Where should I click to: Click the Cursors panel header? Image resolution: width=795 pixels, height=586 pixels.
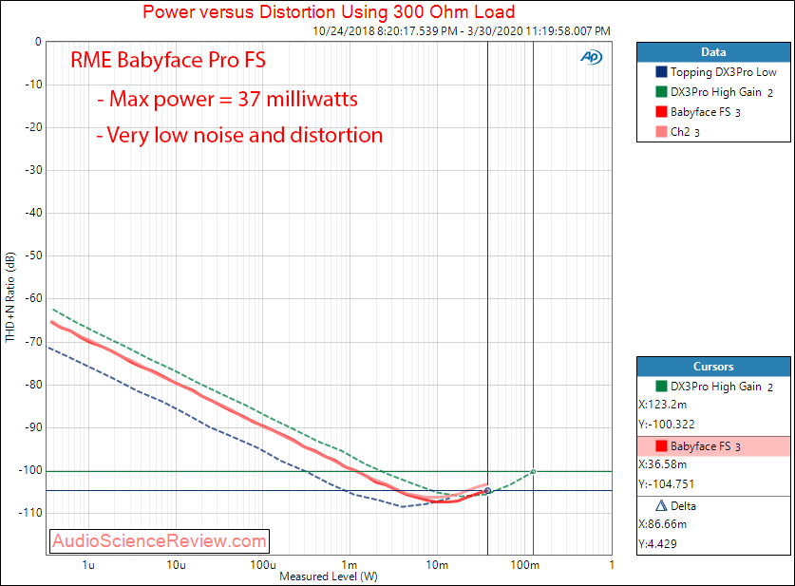click(x=713, y=367)
